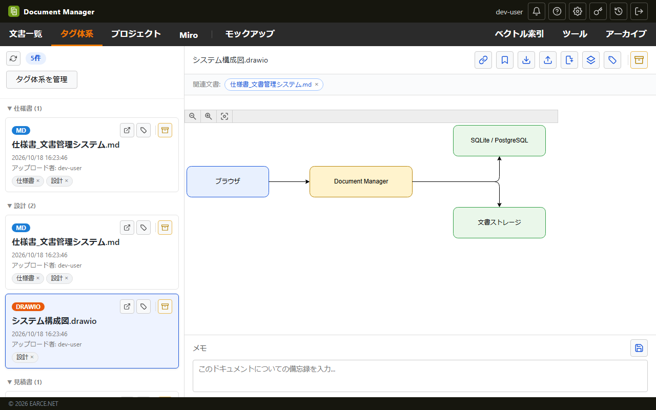Select the ブラウザ diagram node

[x=228, y=181]
